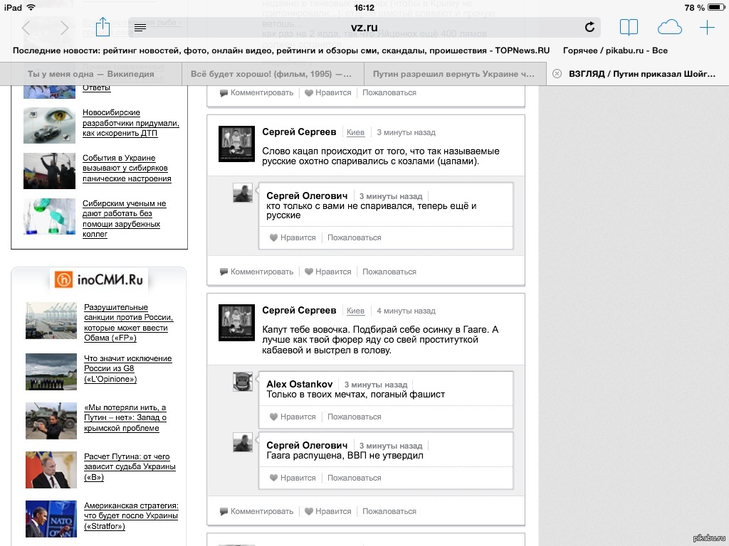Tap the Киев link on the 3 минуты назад comment
This screenshot has height=546, width=729.
(x=356, y=132)
